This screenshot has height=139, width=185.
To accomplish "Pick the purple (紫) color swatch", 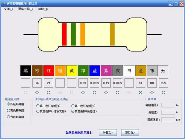I will [106, 71].
